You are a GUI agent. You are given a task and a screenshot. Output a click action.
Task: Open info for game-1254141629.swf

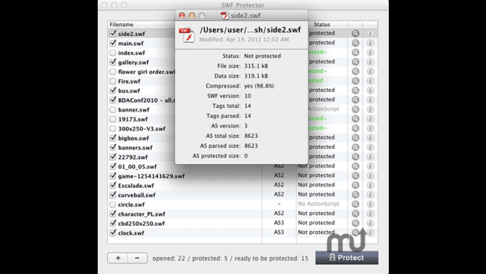pyautogui.click(x=370, y=176)
